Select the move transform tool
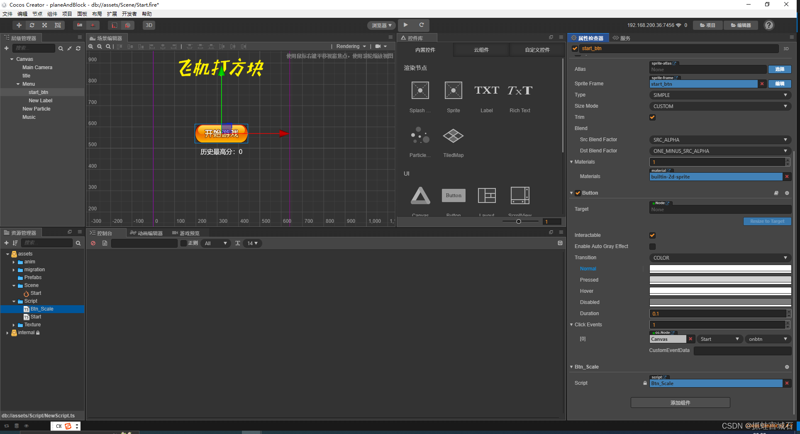This screenshot has width=800, height=434. [x=19, y=25]
